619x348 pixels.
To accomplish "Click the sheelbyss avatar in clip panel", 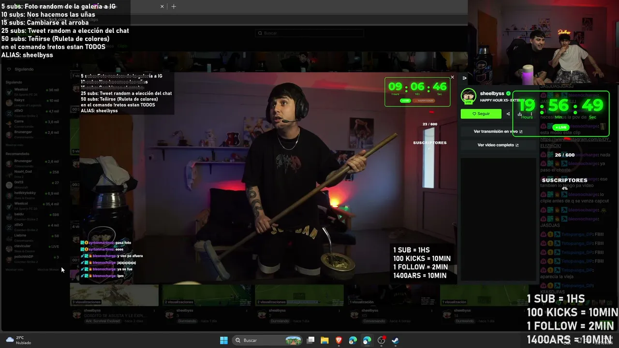I will pyautogui.click(x=468, y=96).
